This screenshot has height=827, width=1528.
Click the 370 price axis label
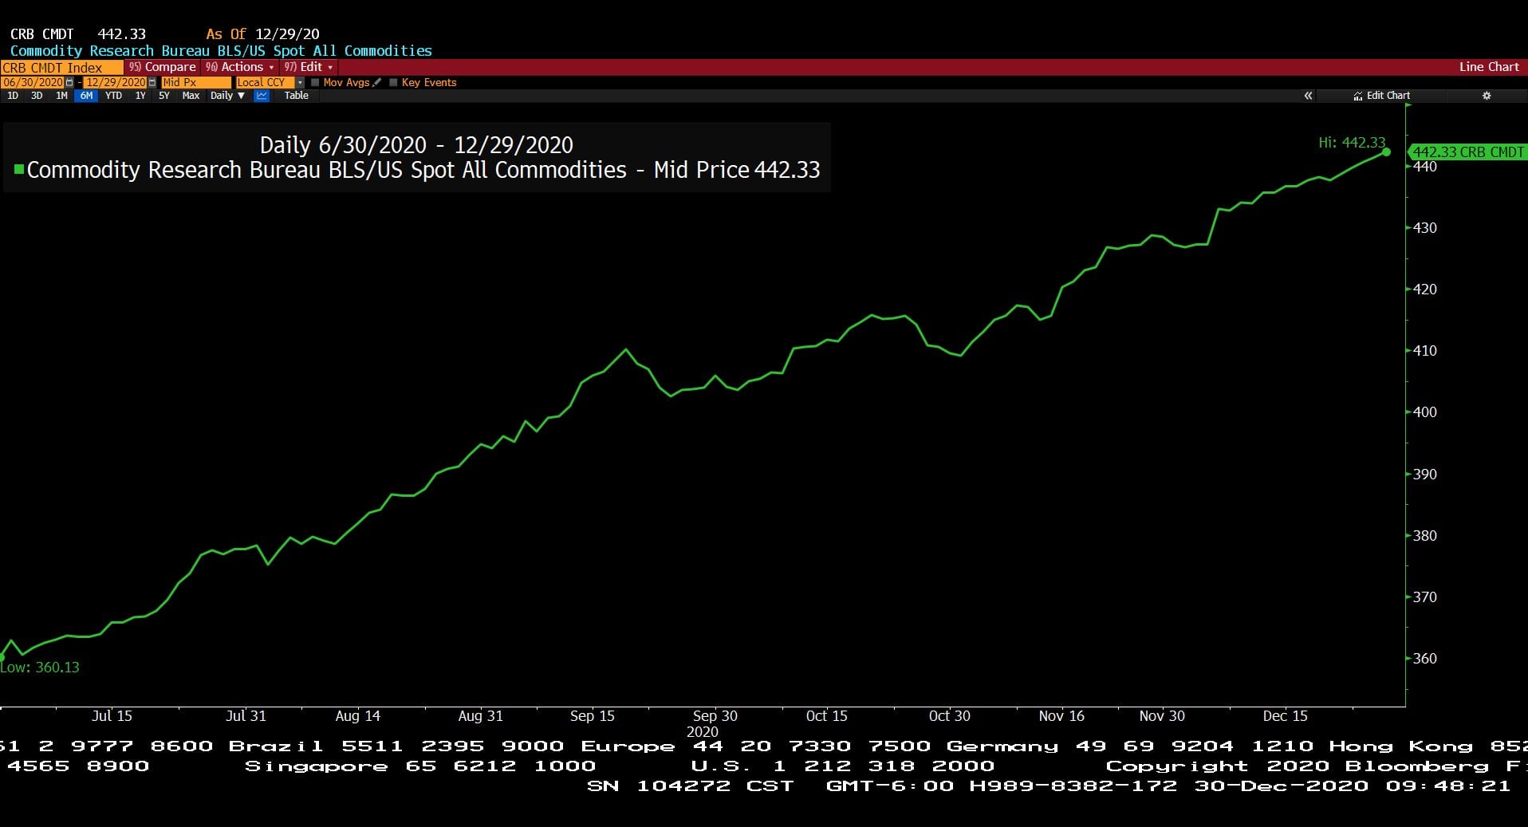[x=1425, y=597]
